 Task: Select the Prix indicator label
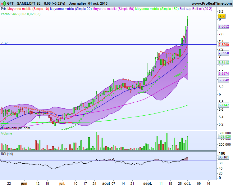point(4,9)
